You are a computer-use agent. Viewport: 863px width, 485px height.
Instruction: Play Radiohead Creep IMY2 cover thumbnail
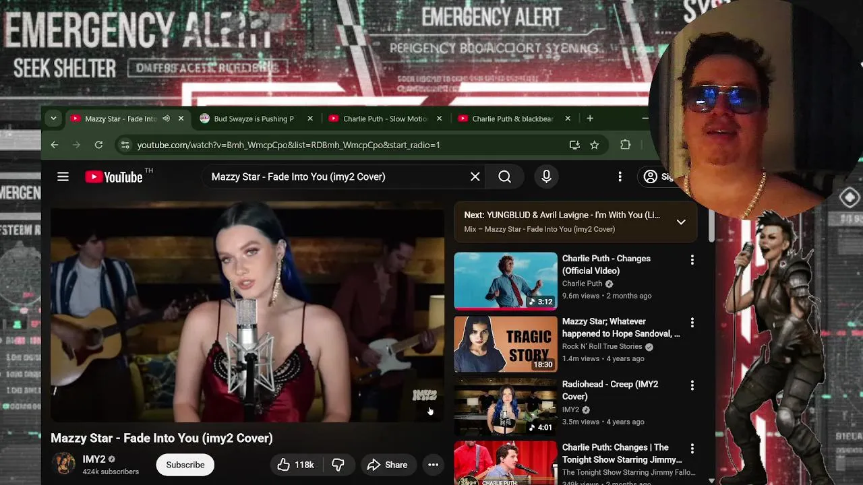[506, 407]
